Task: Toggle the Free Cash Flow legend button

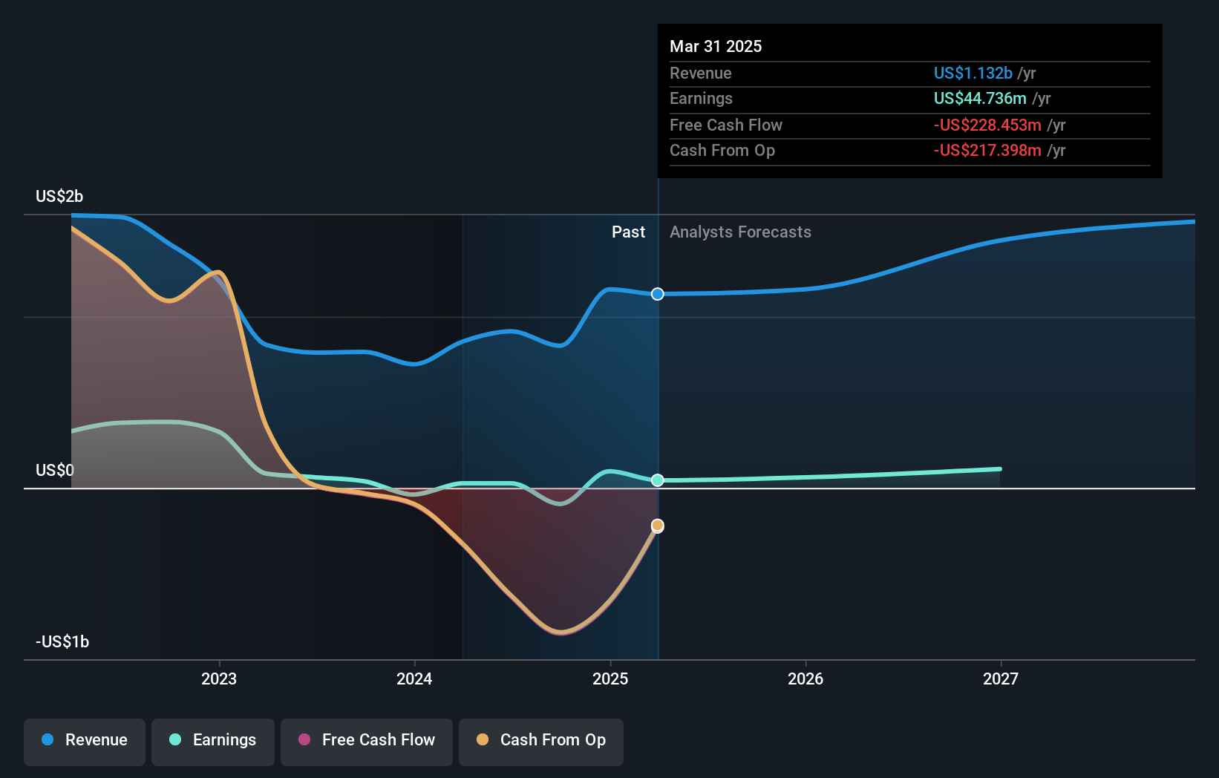Action: click(367, 742)
